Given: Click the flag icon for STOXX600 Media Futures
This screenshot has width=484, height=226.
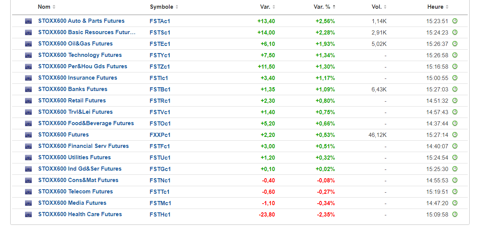Looking at the screenshot, I should (x=28, y=203).
